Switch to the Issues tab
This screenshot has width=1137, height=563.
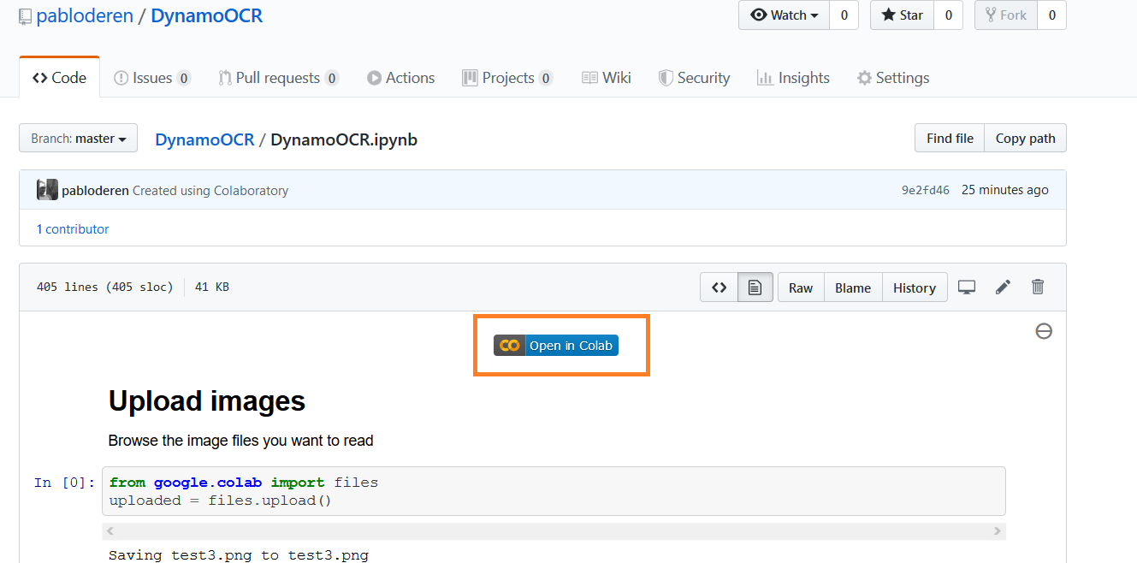pos(151,78)
